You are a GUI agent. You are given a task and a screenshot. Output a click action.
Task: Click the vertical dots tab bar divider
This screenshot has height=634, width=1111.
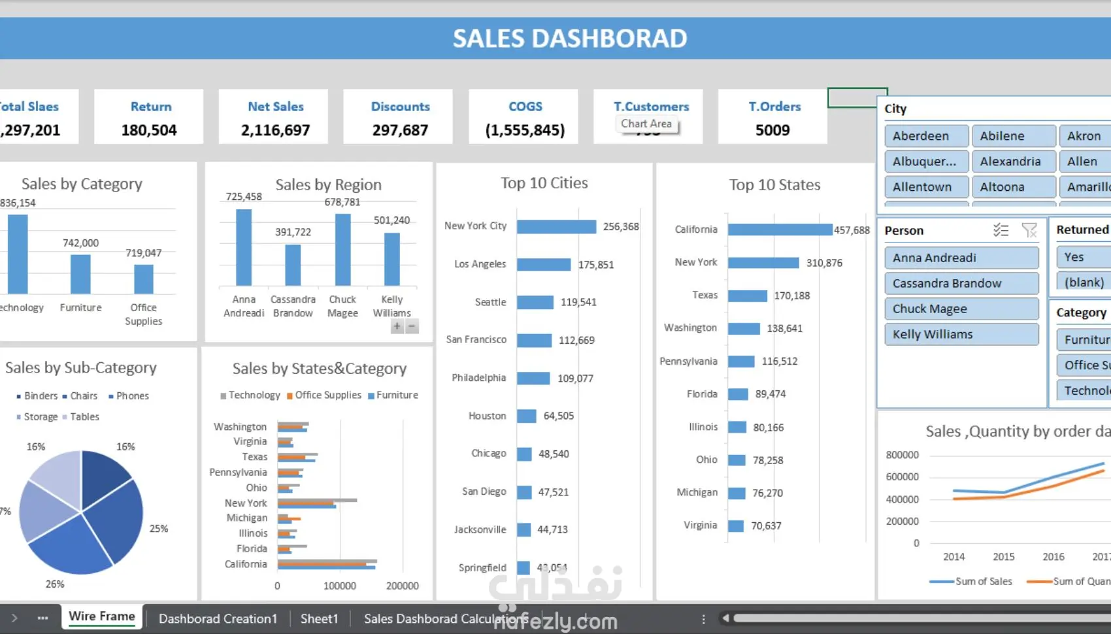tap(703, 619)
